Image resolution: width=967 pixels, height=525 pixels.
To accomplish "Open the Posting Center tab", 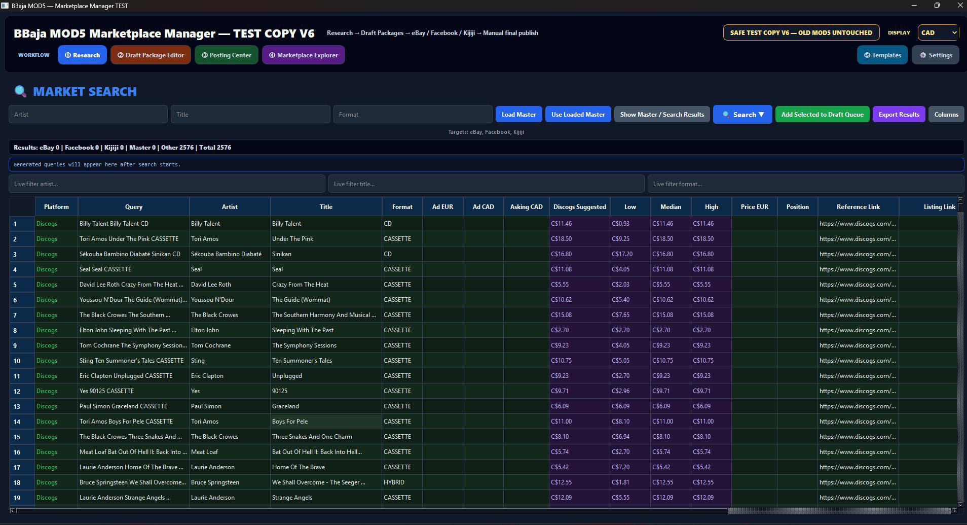I will [227, 55].
